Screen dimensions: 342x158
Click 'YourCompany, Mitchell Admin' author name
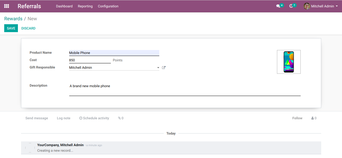click(60, 145)
